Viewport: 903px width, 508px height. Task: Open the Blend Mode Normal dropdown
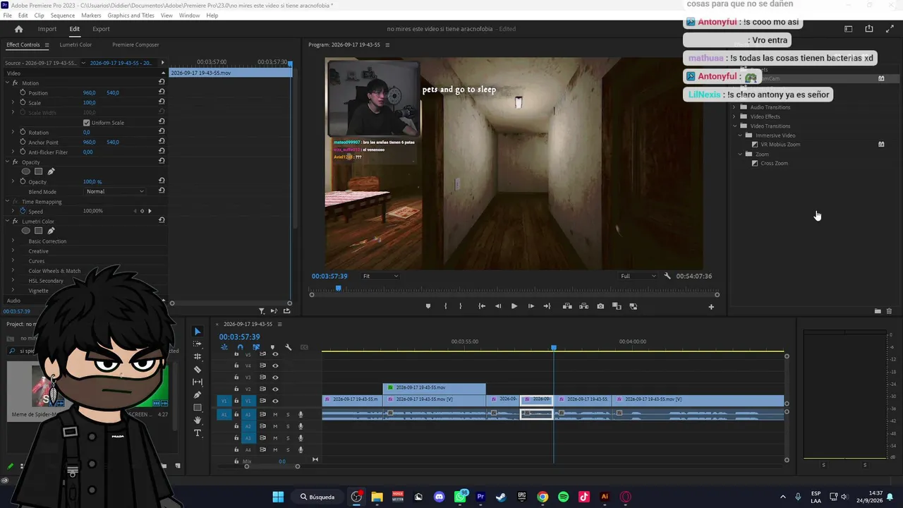[115, 191]
